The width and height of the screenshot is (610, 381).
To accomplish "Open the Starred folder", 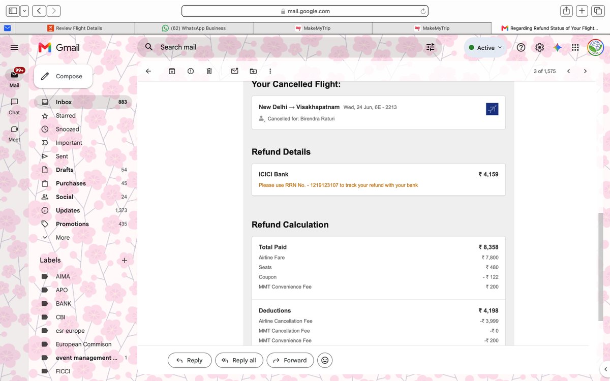I will [x=83, y=116].
